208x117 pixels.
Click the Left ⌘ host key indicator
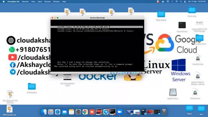click(140, 73)
